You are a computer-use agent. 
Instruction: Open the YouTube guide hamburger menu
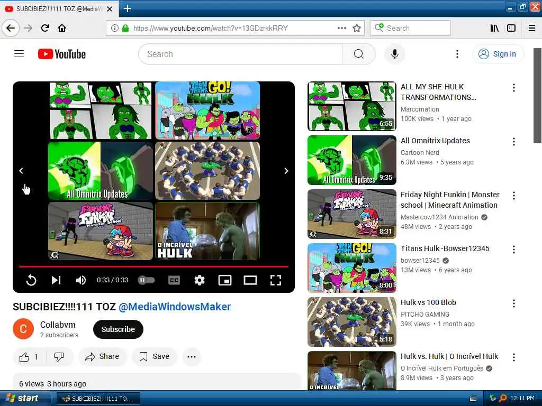point(19,54)
